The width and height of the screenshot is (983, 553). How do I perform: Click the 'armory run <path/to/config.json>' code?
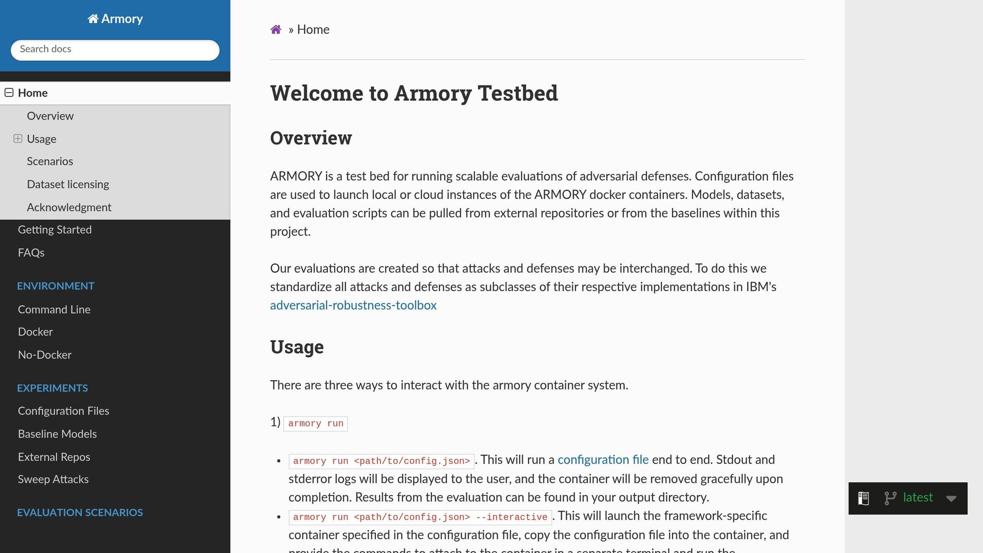point(382,461)
